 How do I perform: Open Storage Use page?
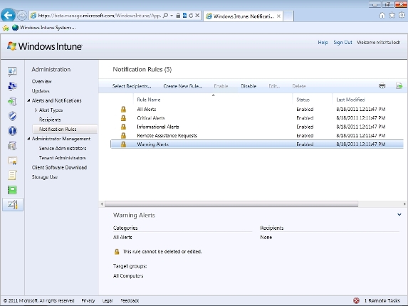click(x=44, y=177)
